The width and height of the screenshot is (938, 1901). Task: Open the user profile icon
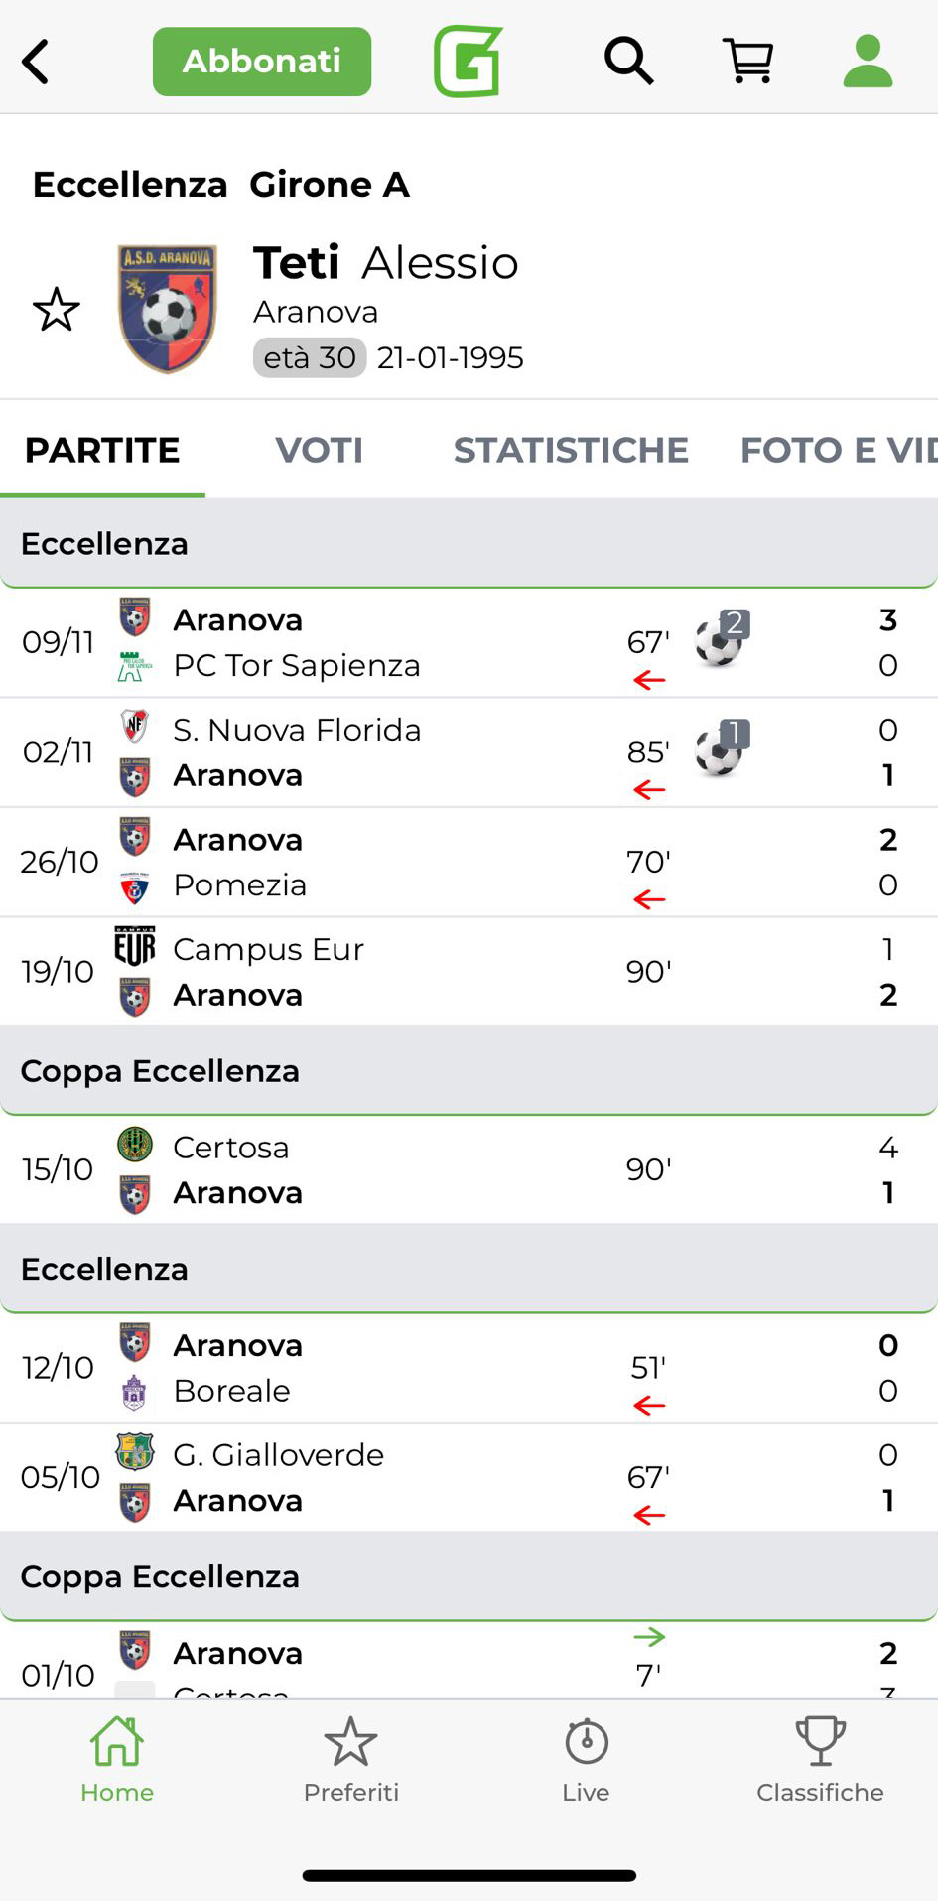[868, 62]
